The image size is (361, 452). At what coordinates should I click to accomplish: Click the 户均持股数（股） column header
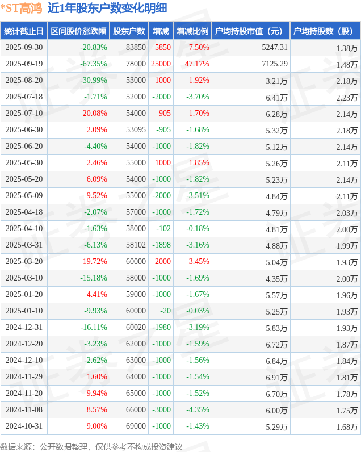coord(325,31)
